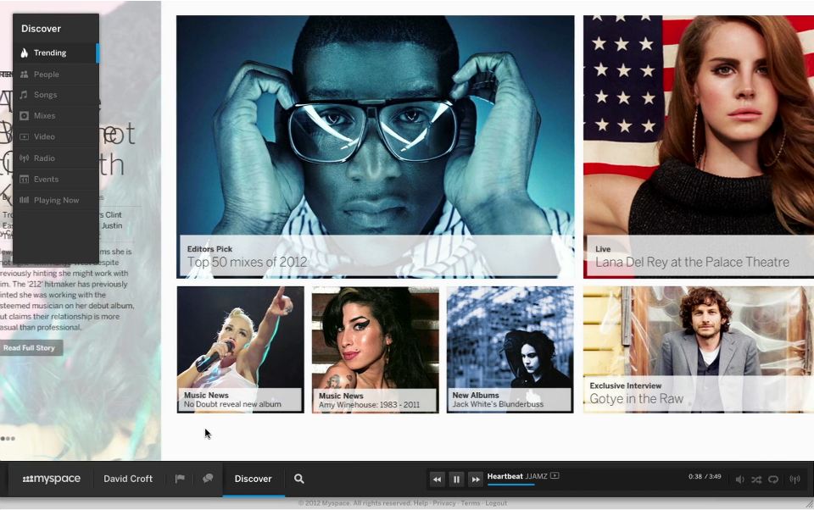Open Events in the Discover menu
Image resolution: width=814 pixels, height=510 pixels.
(x=56, y=180)
